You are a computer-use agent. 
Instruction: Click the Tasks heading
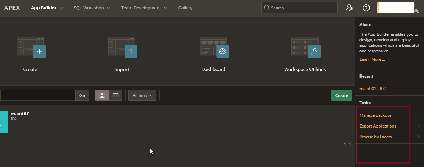tap(365, 103)
